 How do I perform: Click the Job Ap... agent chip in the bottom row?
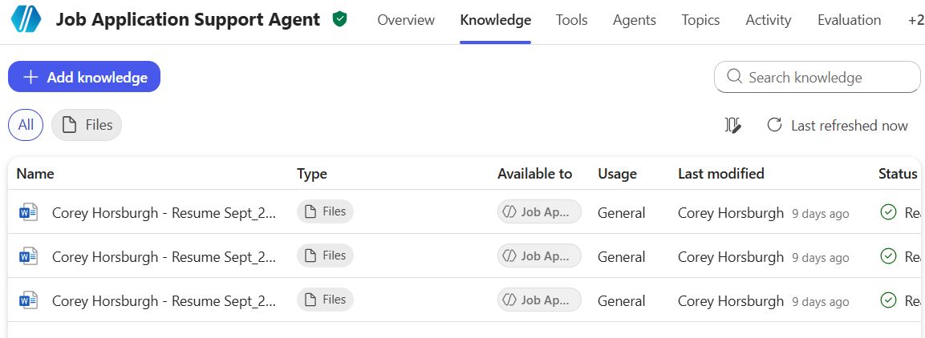539,300
